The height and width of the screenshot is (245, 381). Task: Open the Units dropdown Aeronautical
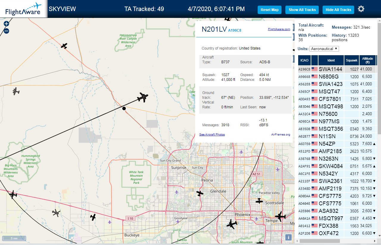pyautogui.click(x=324, y=49)
